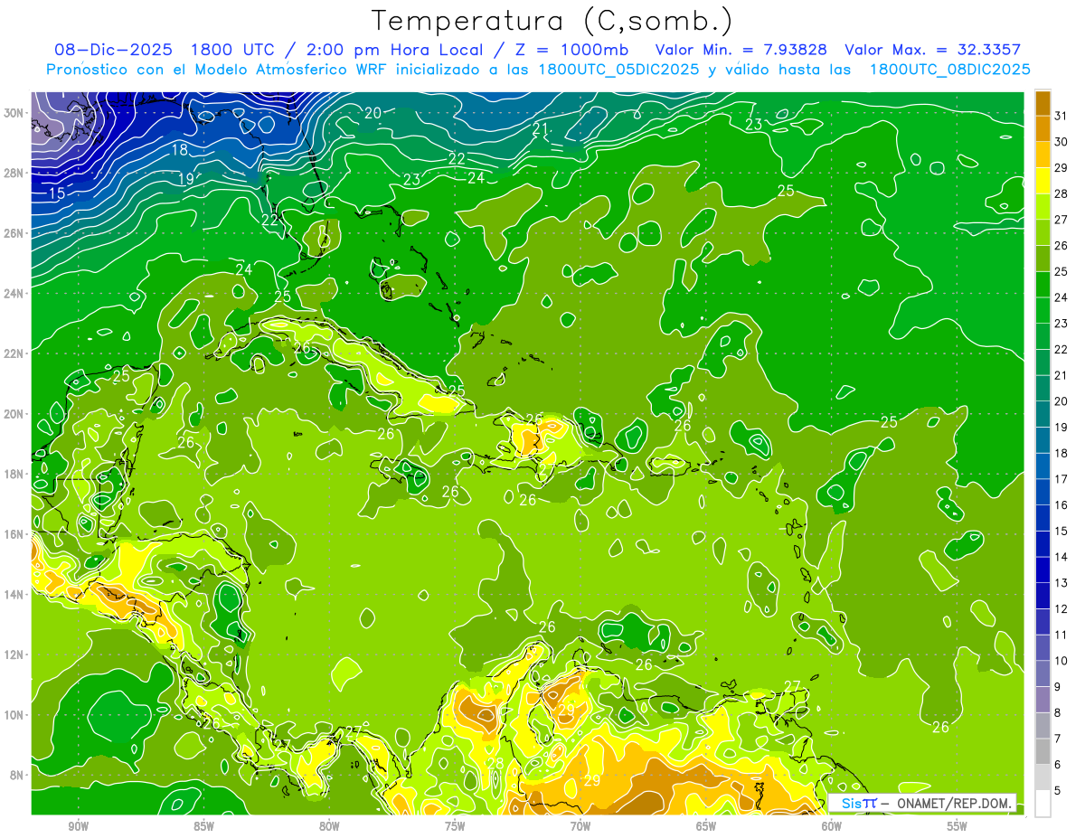Click the "22N" latitude axis label
The height and width of the screenshot is (838, 1085).
pyautogui.click(x=14, y=353)
